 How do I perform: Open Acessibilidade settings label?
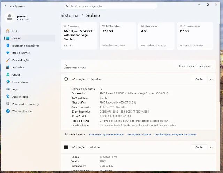20,97
